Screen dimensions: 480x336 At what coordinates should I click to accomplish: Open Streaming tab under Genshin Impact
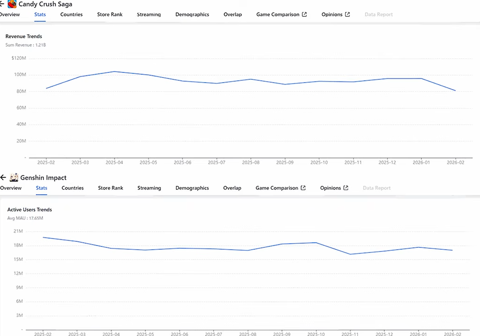(x=149, y=188)
